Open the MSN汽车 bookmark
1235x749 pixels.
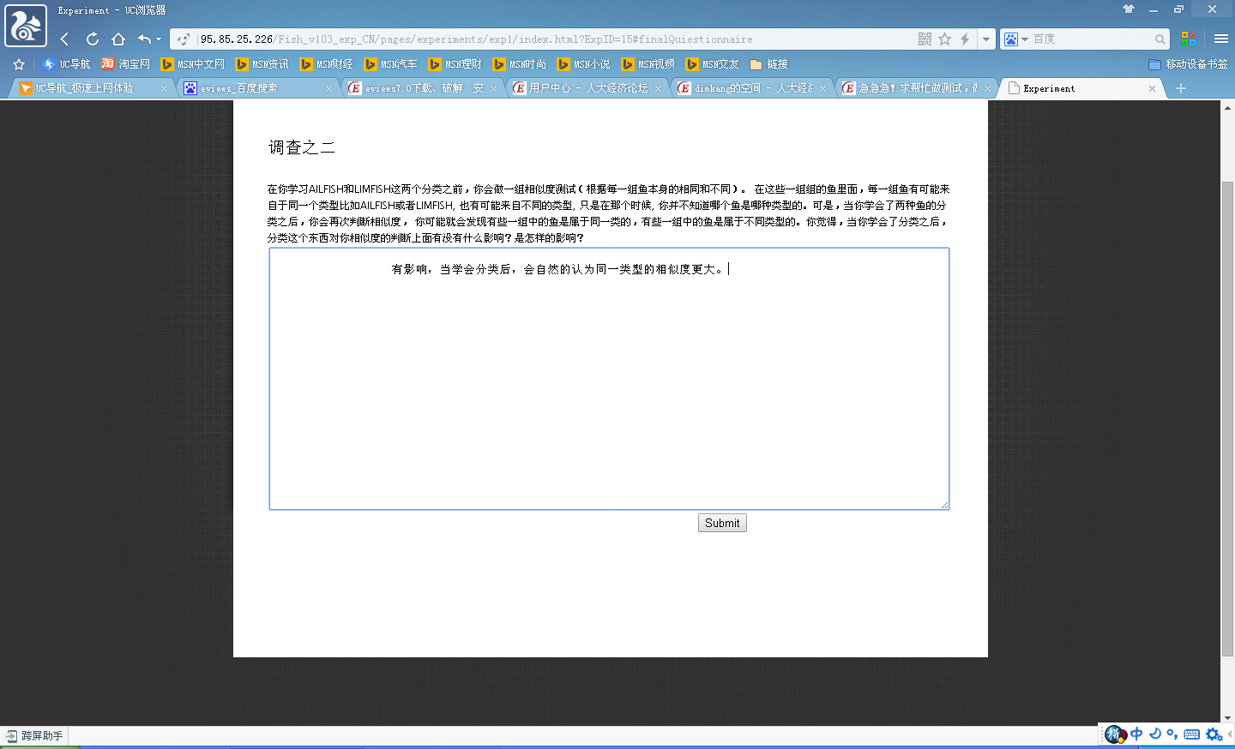[x=391, y=64]
